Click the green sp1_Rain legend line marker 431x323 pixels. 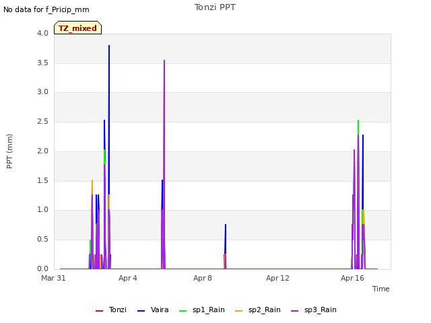pyautogui.click(x=183, y=311)
